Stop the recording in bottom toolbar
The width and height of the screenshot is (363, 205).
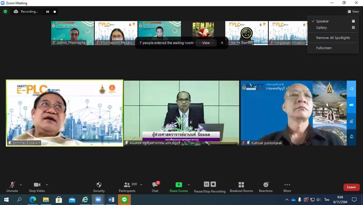213,184
